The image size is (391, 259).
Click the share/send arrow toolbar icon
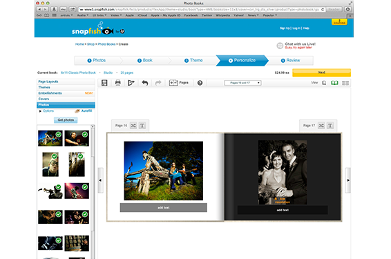(131, 83)
